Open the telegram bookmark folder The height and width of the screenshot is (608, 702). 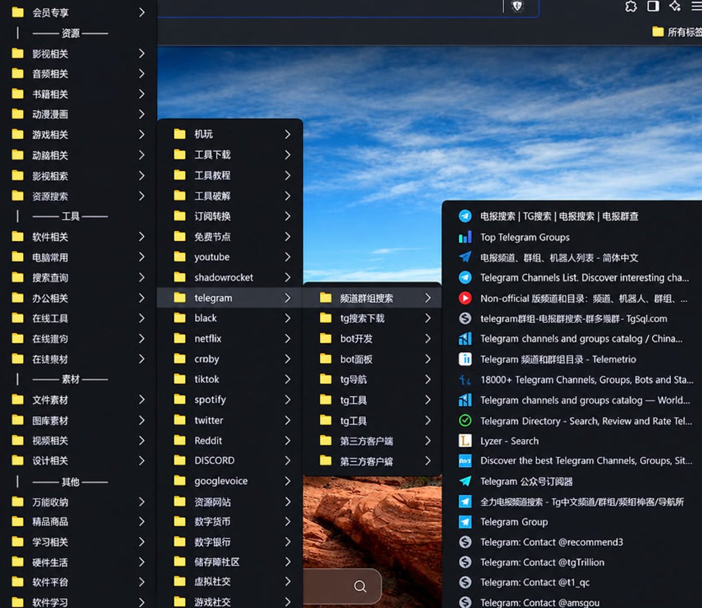coord(230,298)
